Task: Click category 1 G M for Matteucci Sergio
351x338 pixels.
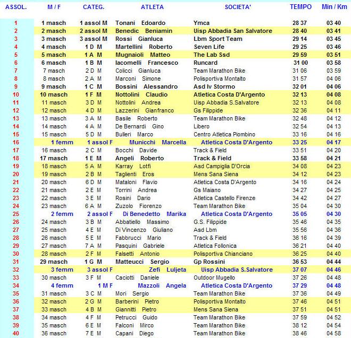Action: [94, 262]
